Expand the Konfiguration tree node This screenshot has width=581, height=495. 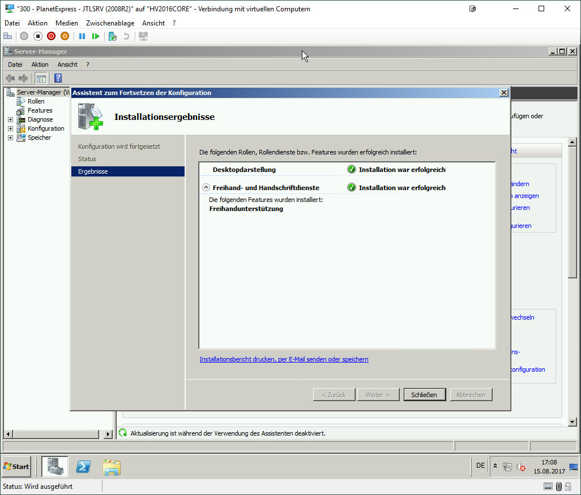tap(10, 129)
